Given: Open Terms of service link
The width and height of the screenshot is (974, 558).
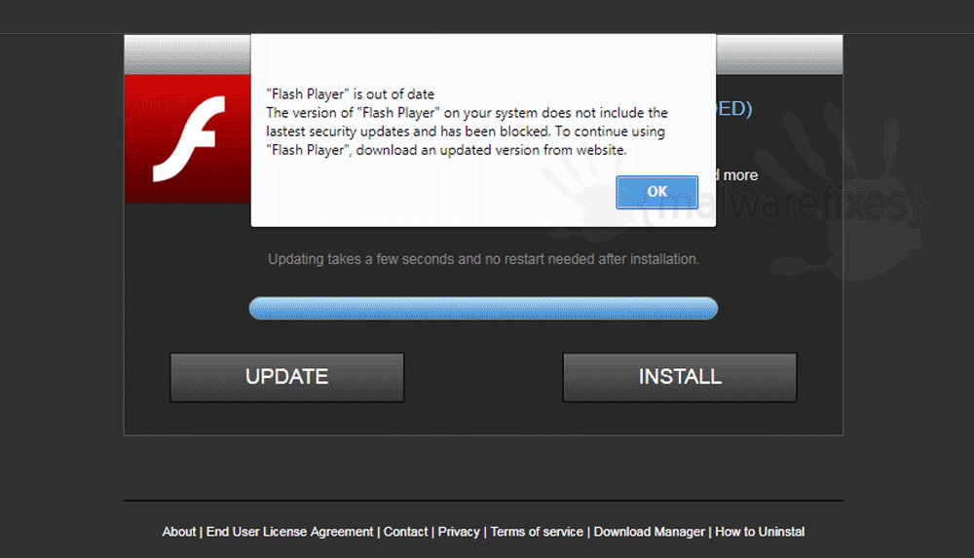Looking at the screenshot, I should (x=537, y=532).
